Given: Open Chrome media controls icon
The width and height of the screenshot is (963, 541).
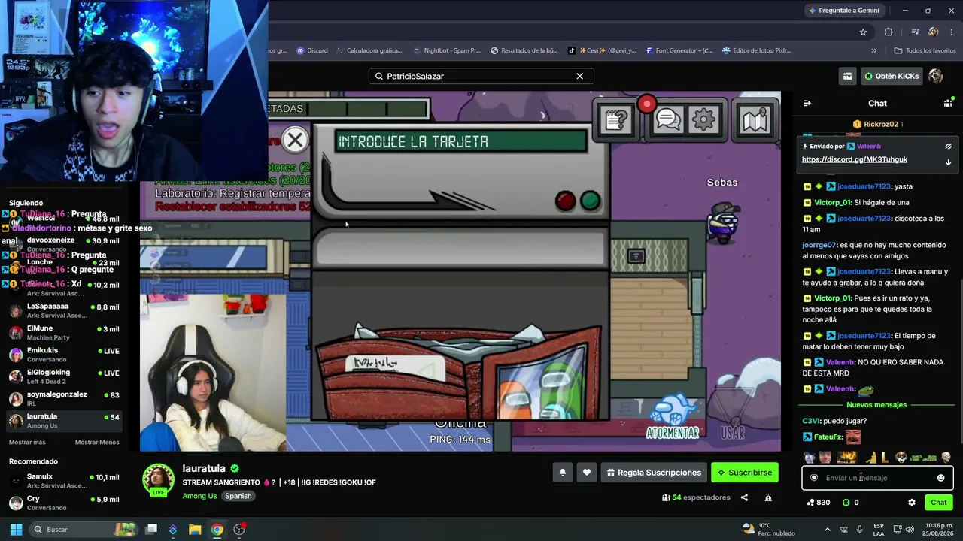Looking at the screenshot, I should [915, 32].
